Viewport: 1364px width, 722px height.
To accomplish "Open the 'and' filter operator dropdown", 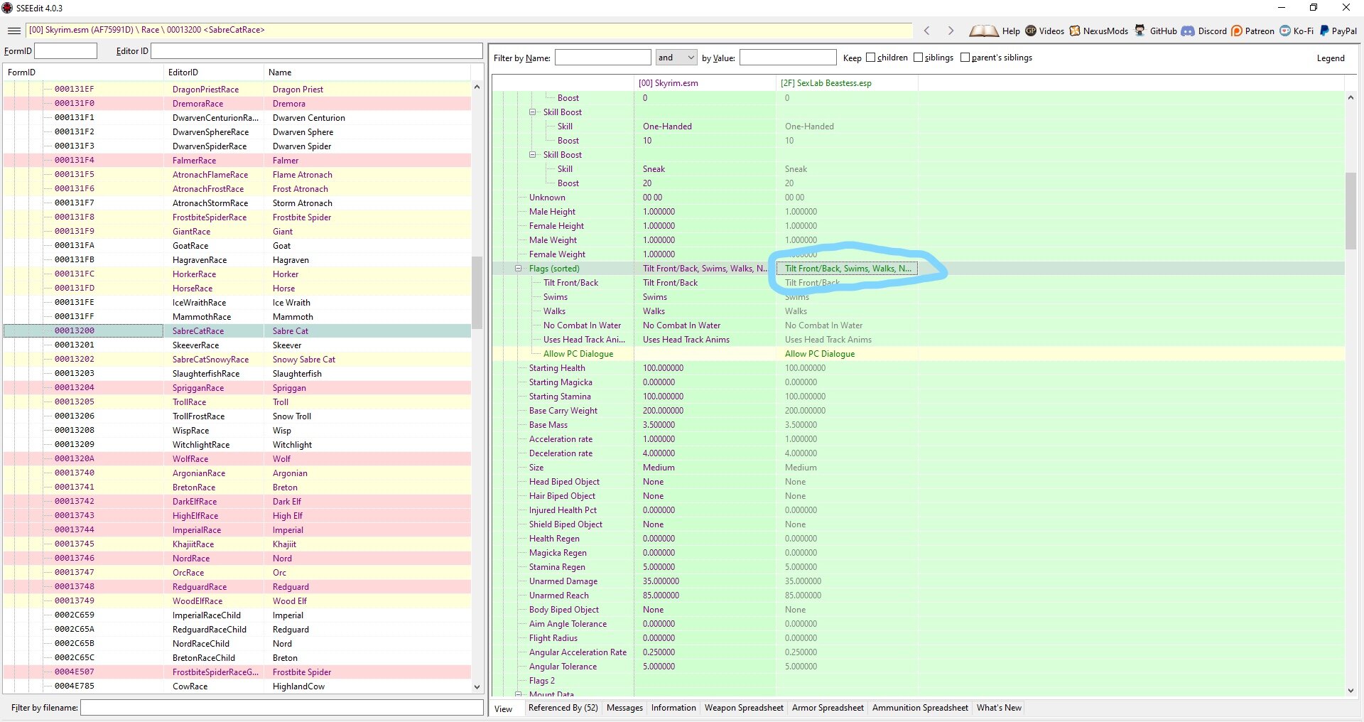I will (676, 58).
